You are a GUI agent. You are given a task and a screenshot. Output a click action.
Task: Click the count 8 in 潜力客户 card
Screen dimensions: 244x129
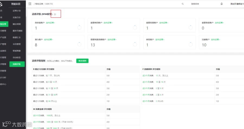tap(36, 45)
